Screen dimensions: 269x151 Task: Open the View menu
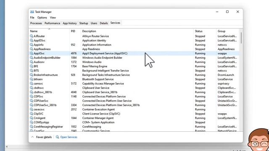pyautogui.click(x=53, y=18)
